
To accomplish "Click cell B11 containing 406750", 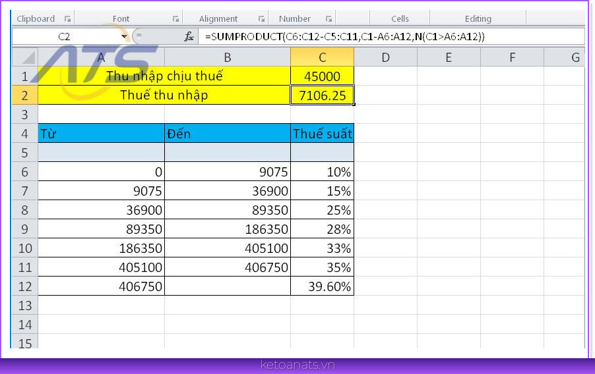I will (228, 267).
